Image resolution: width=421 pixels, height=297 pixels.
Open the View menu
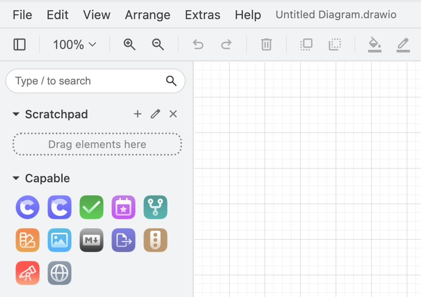(97, 15)
